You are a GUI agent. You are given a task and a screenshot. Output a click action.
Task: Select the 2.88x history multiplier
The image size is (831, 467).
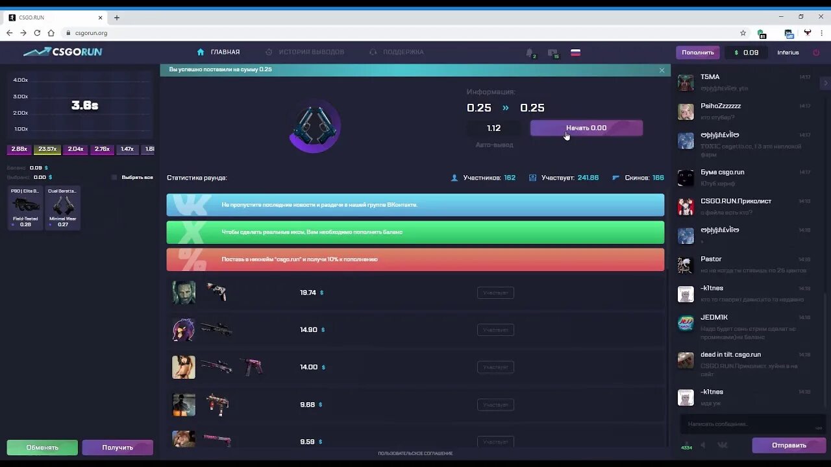[19, 149]
